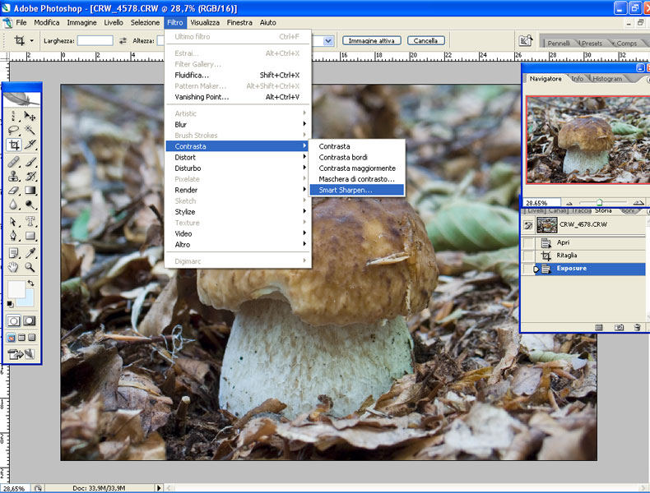Toggle the checkbox beside the Ritaglia history state
This screenshot has width=650, height=493.
529,256
